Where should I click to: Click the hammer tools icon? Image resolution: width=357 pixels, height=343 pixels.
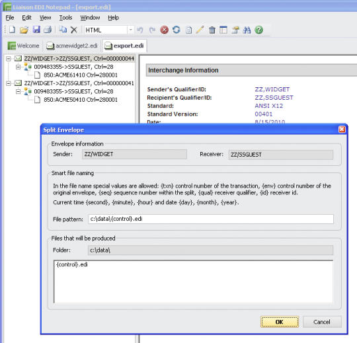pyautogui.click(x=235, y=30)
